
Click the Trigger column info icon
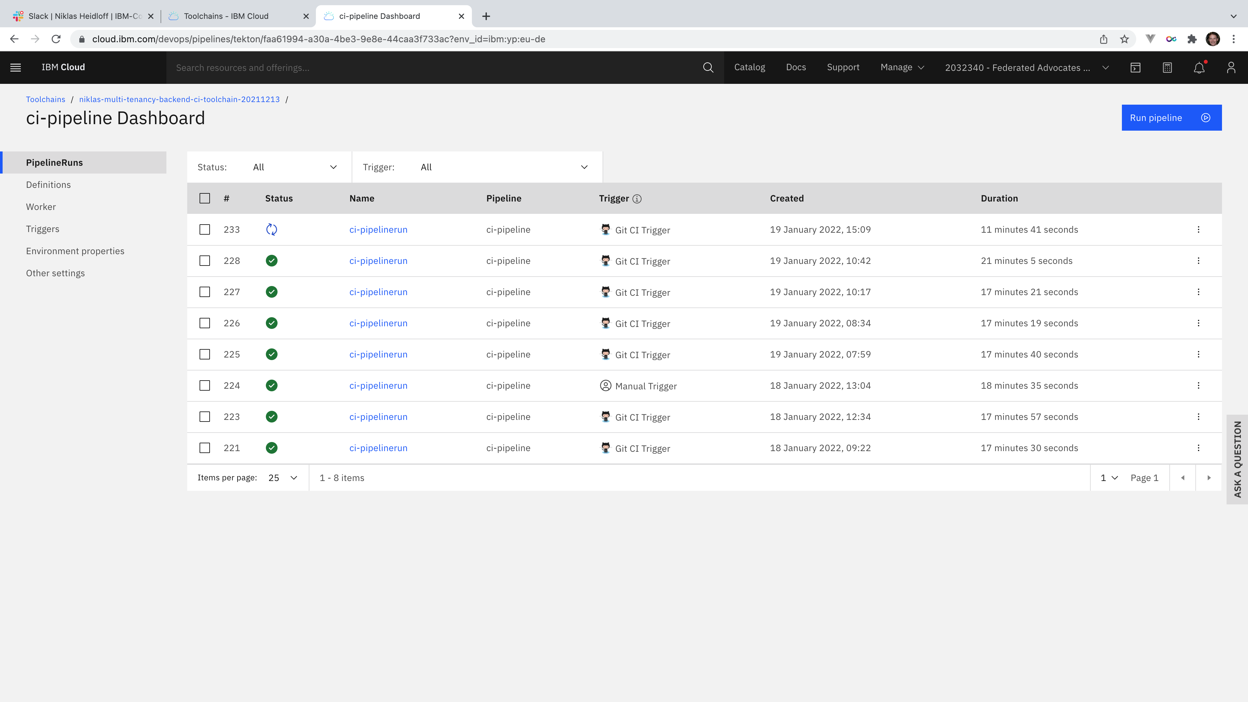point(637,199)
